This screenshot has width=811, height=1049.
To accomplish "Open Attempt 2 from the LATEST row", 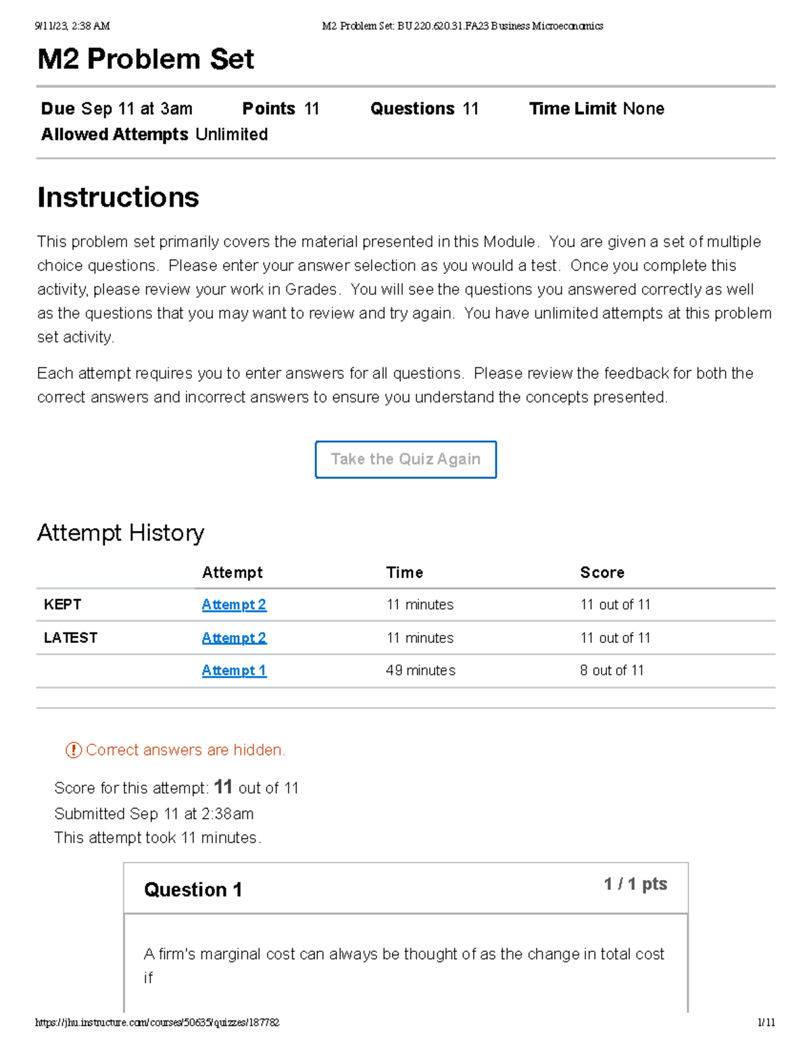I will pyautogui.click(x=234, y=637).
